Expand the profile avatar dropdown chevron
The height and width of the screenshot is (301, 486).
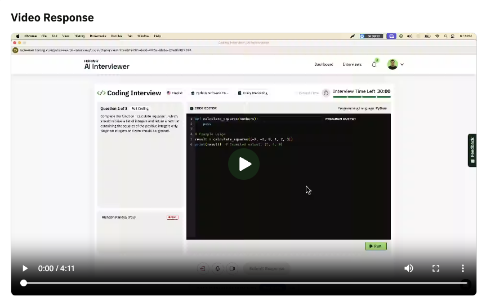pyautogui.click(x=402, y=64)
